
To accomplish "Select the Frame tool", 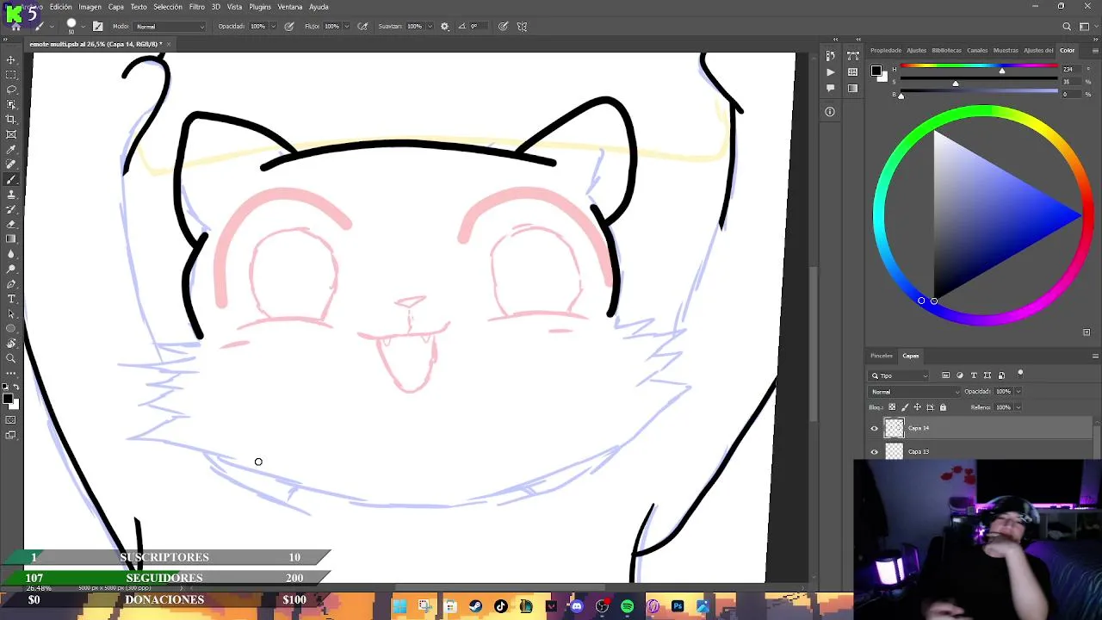I will (x=11, y=134).
